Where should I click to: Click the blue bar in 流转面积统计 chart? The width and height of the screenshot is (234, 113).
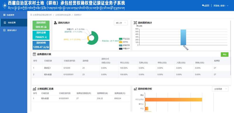click(183, 37)
